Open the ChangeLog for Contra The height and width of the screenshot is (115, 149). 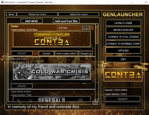(86, 54)
